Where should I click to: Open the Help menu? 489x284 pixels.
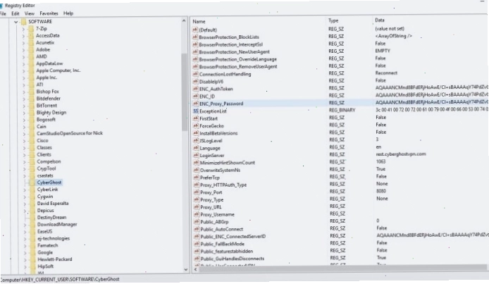(68, 13)
